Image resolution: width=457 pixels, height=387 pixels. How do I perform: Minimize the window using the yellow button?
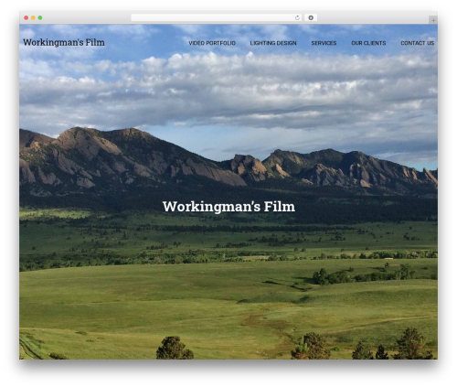tap(33, 18)
